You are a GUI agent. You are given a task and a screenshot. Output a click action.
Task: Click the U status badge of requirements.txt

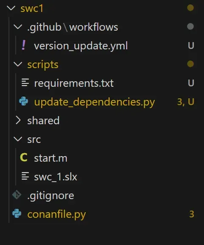[191, 83]
